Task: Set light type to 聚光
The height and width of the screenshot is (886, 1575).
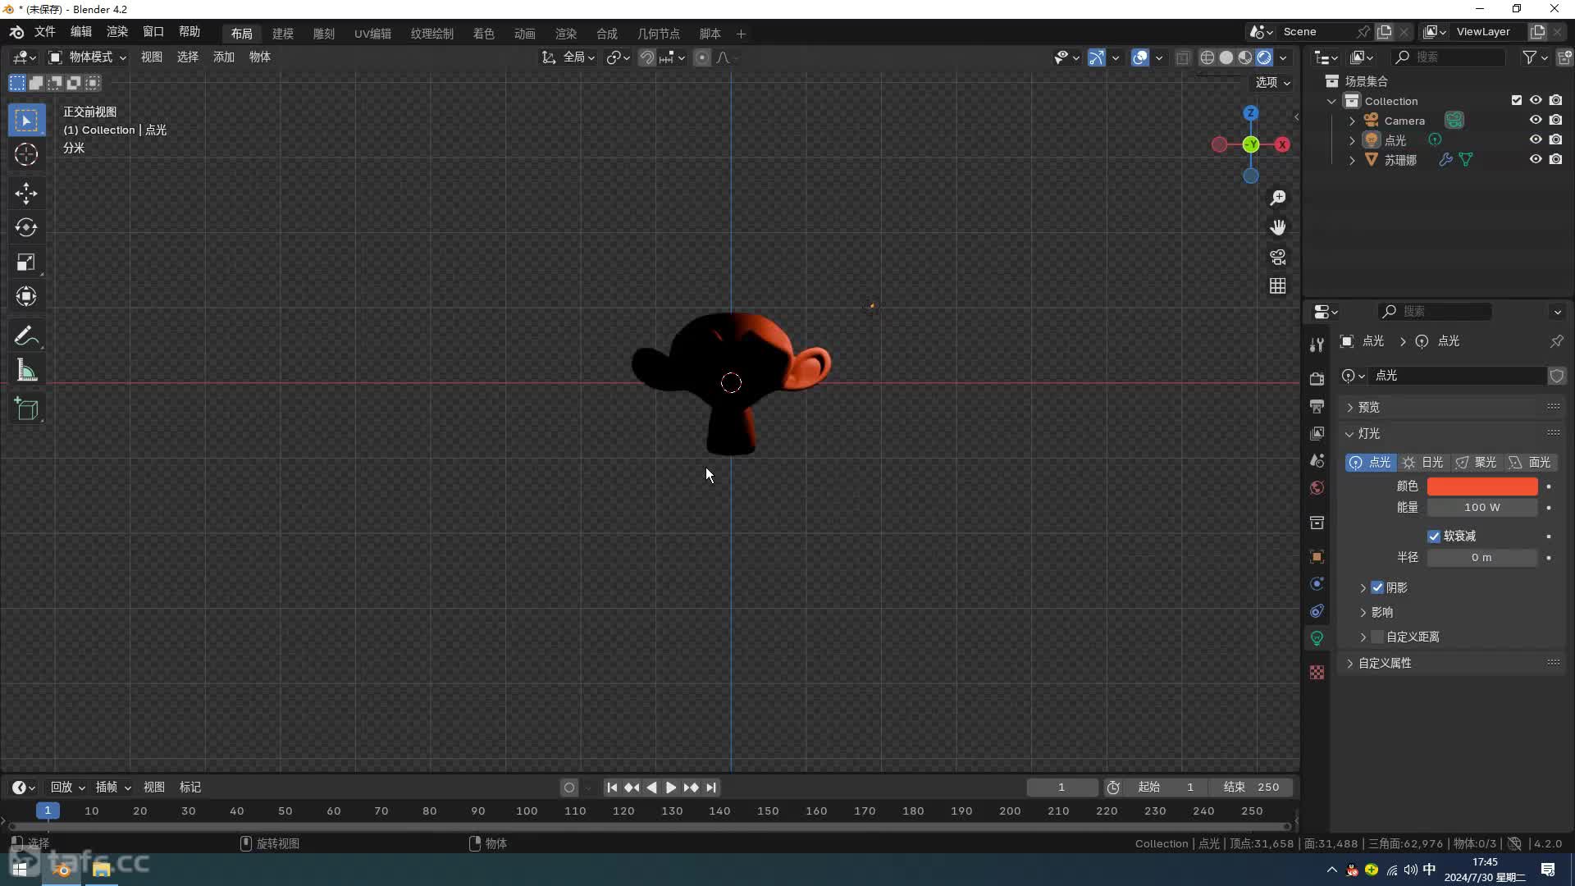Action: click(1476, 463)
